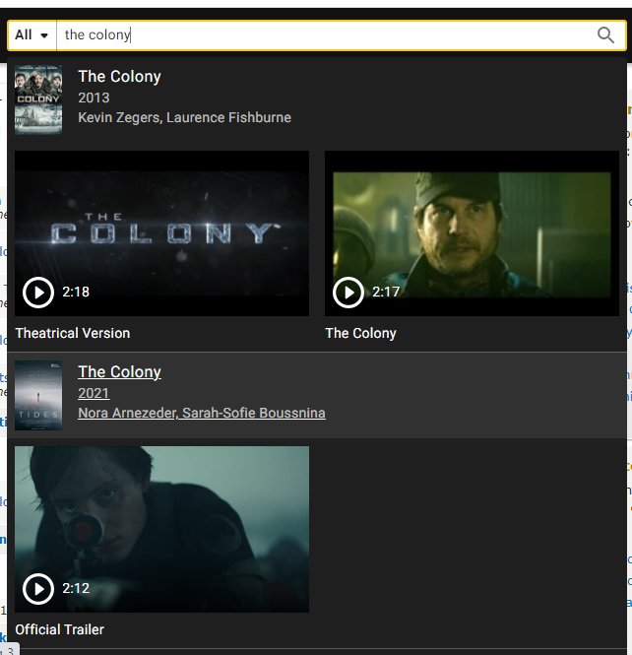The image size is (632, 655).
Task: Select The Colony 2021 underlined title
Action: pyautogui.click(x=119, y=372)
